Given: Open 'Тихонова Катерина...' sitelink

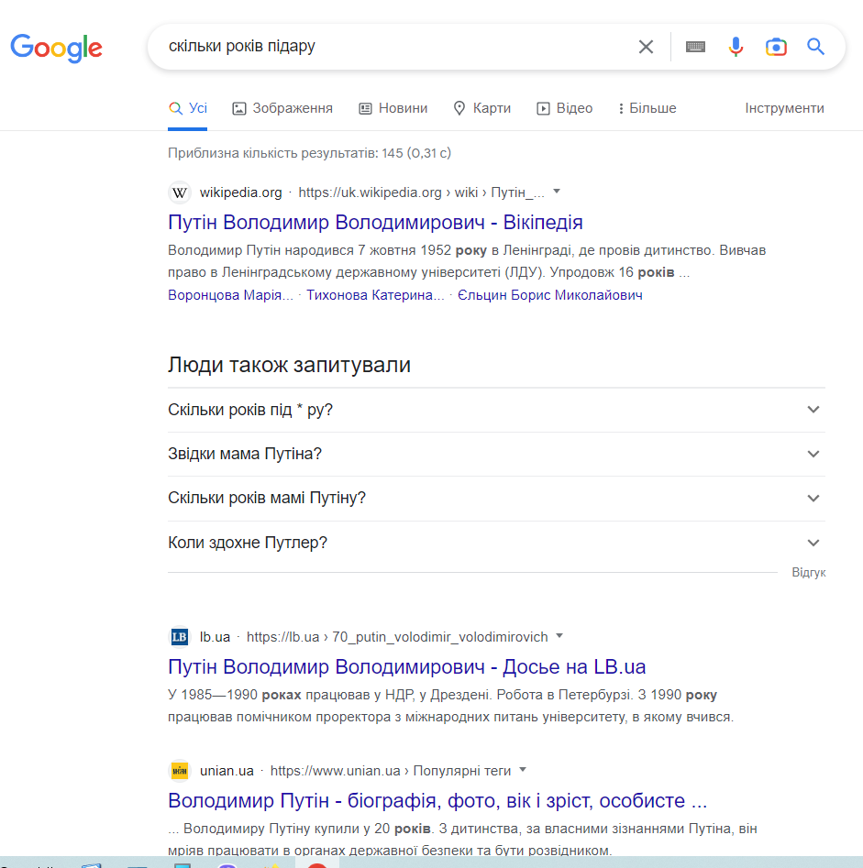Looking at the screenshot, I should tap(375, 295).
